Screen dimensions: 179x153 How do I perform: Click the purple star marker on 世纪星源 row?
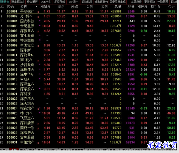pos(40,25)
